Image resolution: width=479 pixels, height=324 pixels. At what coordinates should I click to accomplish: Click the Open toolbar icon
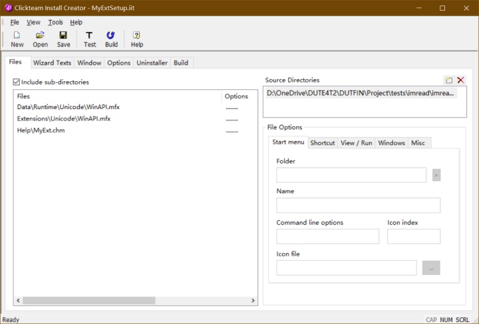[x=40, y=39]
